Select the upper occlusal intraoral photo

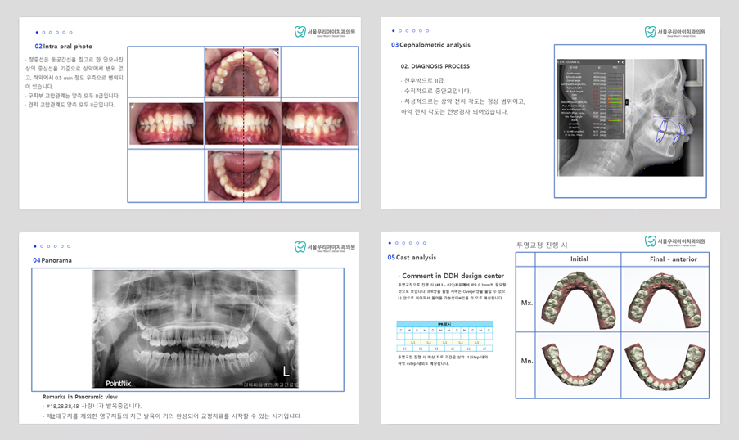242,73
